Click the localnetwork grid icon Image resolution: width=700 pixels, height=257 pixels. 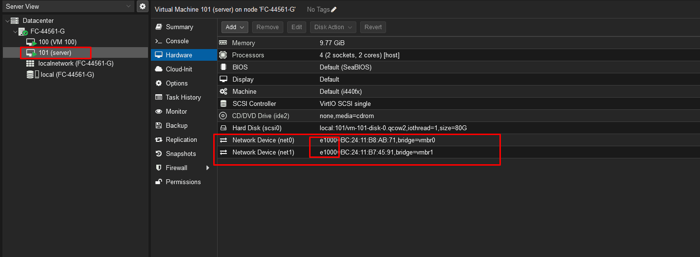30,63
